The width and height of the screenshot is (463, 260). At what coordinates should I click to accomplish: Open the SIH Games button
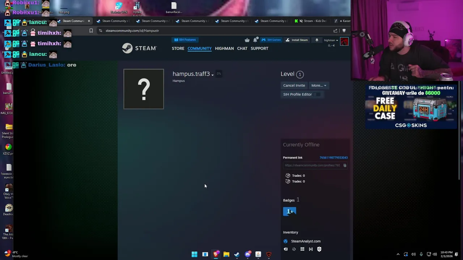tap(271, 40)
